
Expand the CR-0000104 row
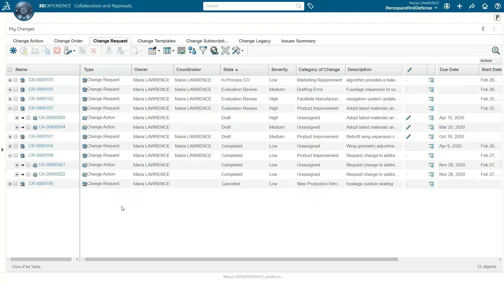click(x=10, y=146)
